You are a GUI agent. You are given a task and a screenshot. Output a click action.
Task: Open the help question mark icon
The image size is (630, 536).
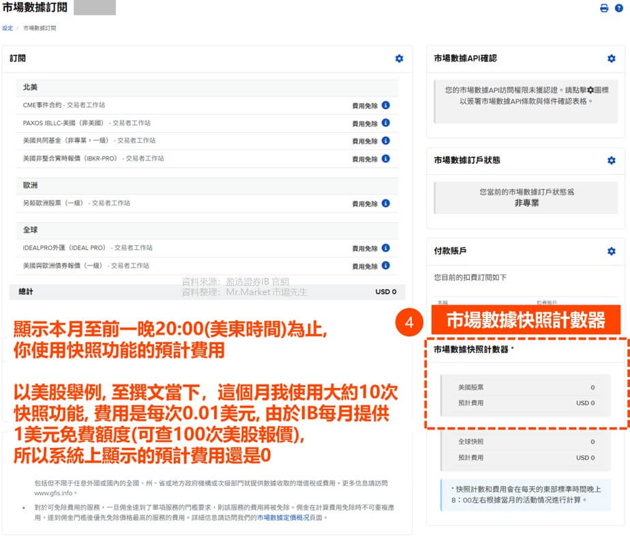pos(618,8)
